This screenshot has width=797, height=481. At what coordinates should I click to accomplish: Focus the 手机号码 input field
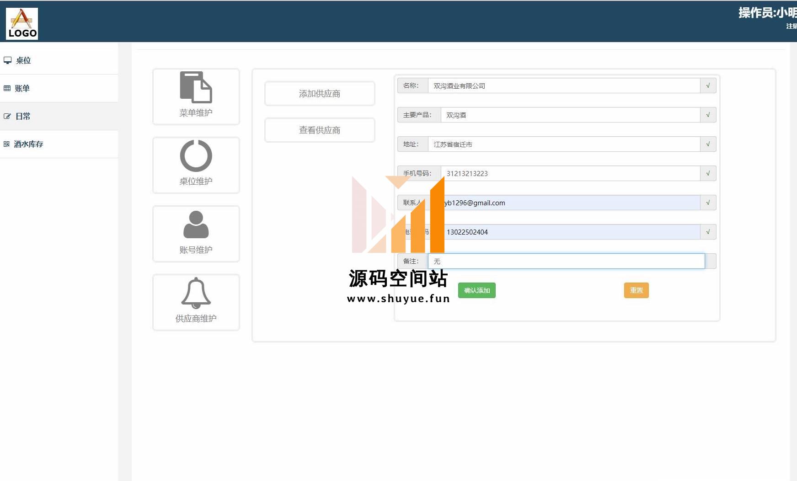point(570,173)
